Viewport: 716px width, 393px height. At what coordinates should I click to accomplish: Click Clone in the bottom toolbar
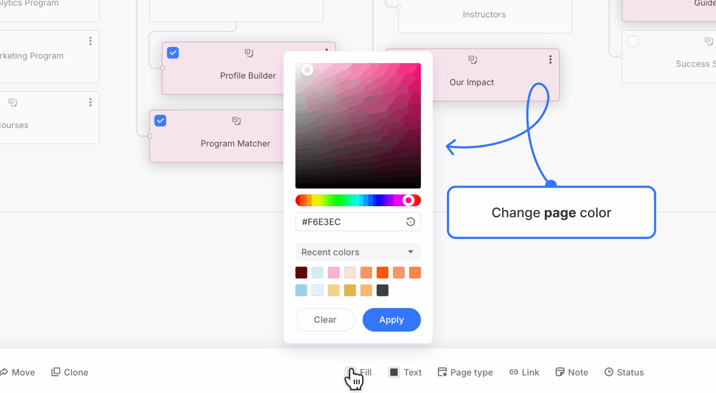[x=70, y=372]
